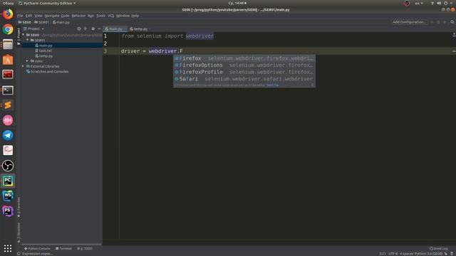Open PhpStorm from the dock
456x256 pixels.
point(8,211)
